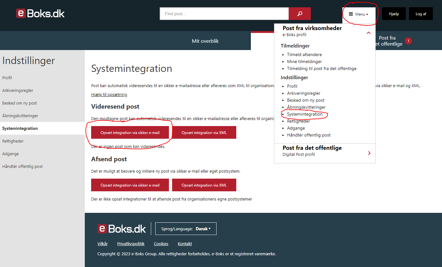Viewport: 442px width, 267px height.
Task: Select Håndtér offentlig post in dropdown menu
Action: (309, 135)
